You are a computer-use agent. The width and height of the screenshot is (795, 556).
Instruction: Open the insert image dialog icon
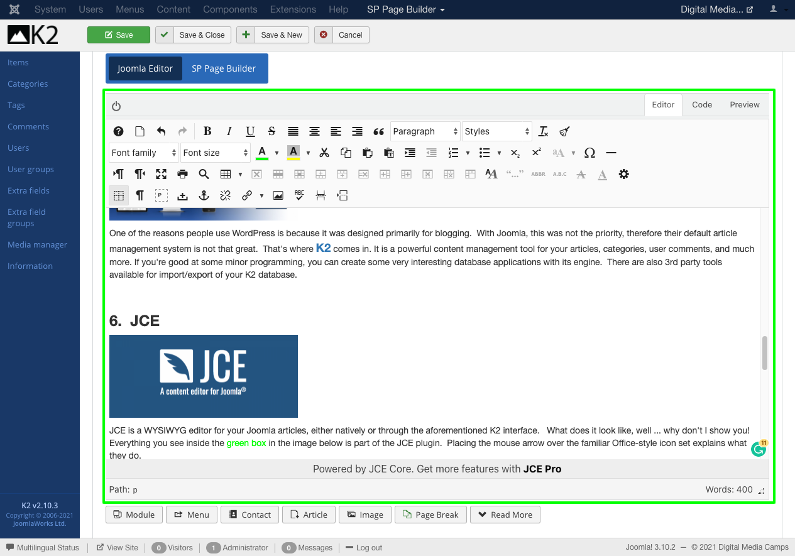point(278,195)
